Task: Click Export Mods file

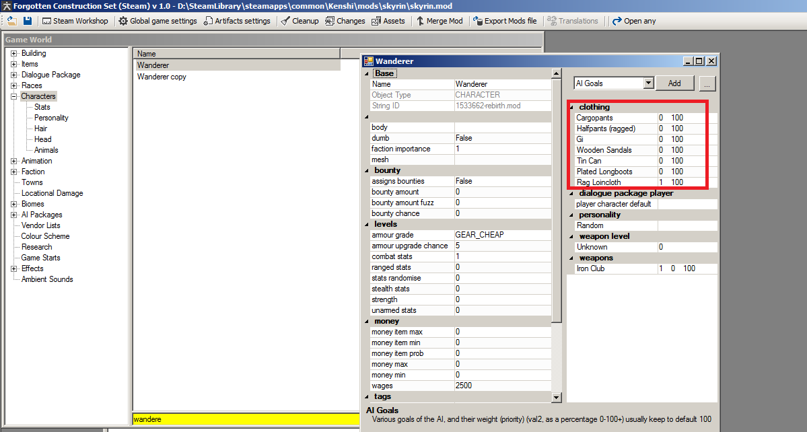Action: pos(505,21)
